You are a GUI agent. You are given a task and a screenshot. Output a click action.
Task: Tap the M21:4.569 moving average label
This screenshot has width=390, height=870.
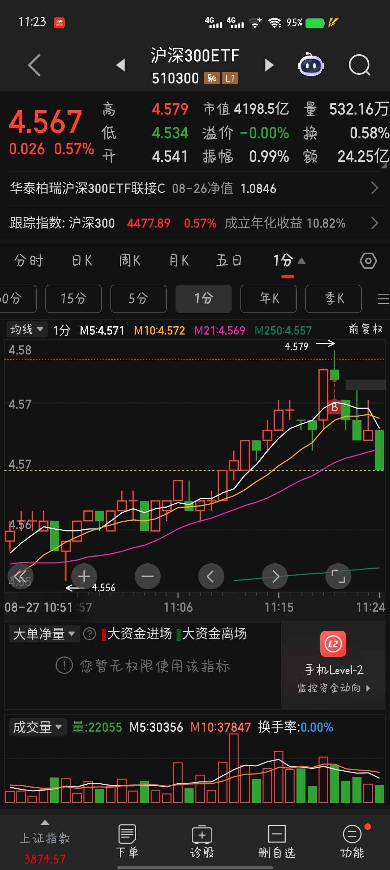coord(220,330)
